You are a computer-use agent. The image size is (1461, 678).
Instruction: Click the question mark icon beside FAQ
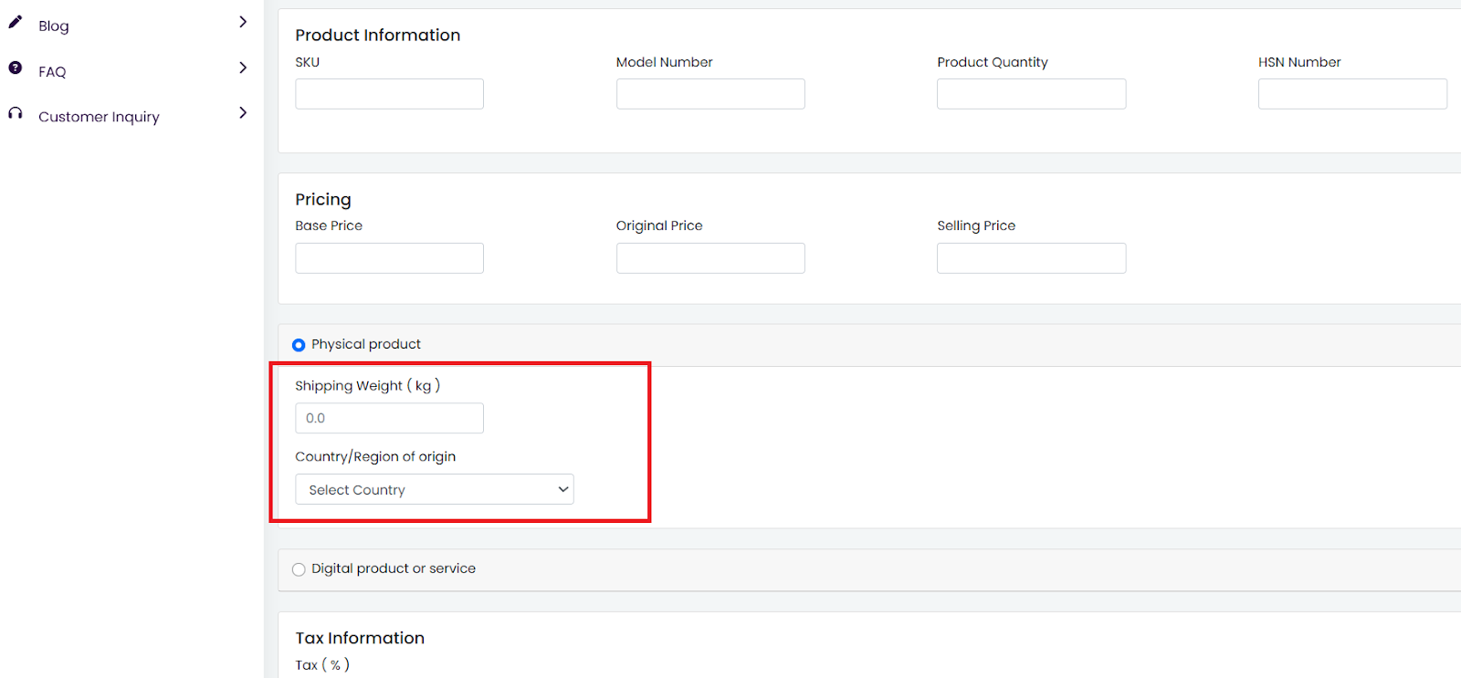(16, 68)
